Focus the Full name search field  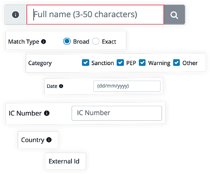[x=95, y=15]
